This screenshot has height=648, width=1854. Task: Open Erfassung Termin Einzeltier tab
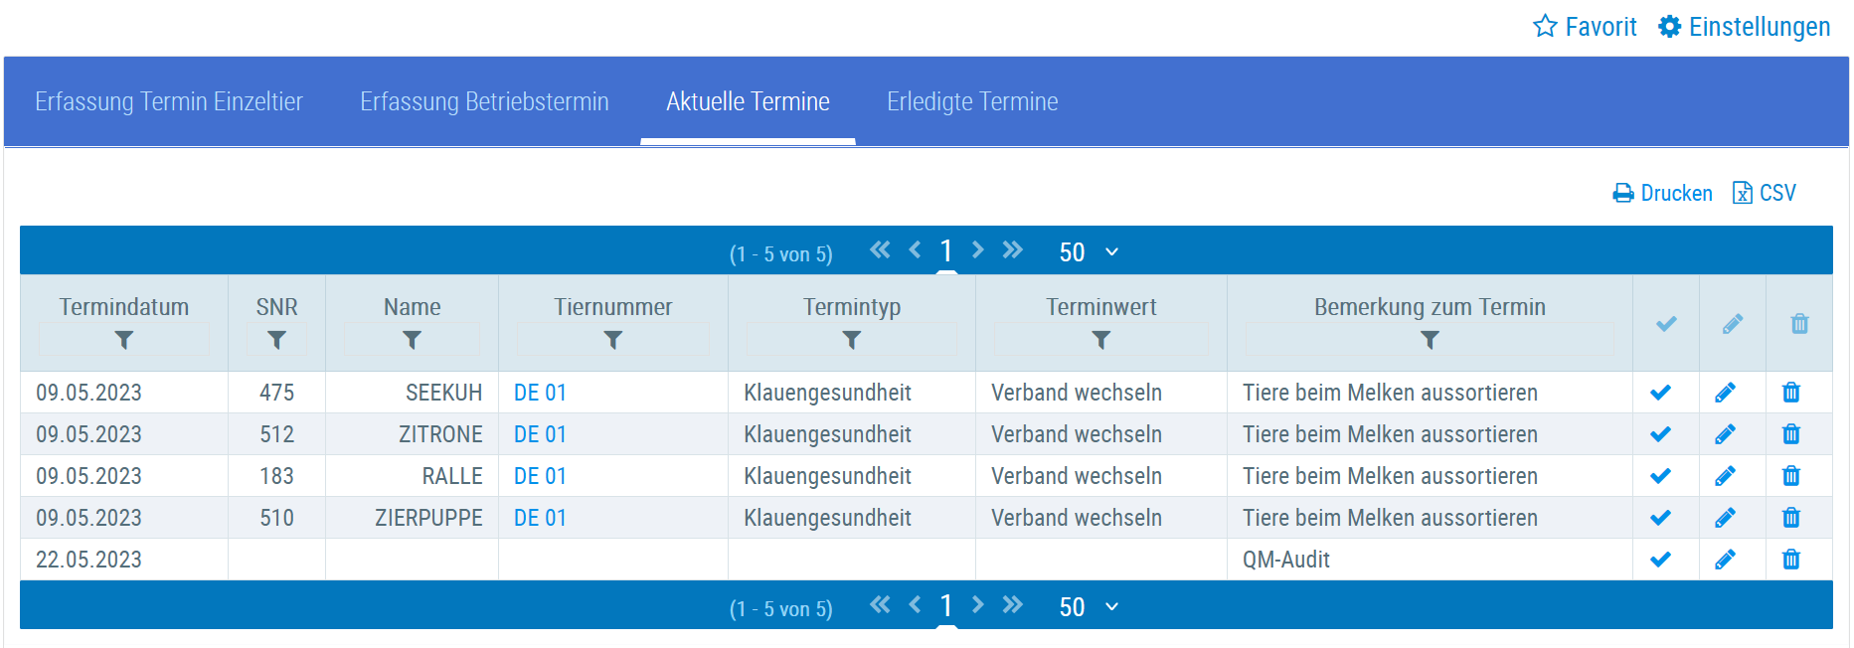pyautogui.click(x=168, y=102)
